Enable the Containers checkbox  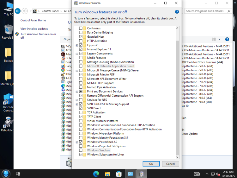[x=81, y=28]
